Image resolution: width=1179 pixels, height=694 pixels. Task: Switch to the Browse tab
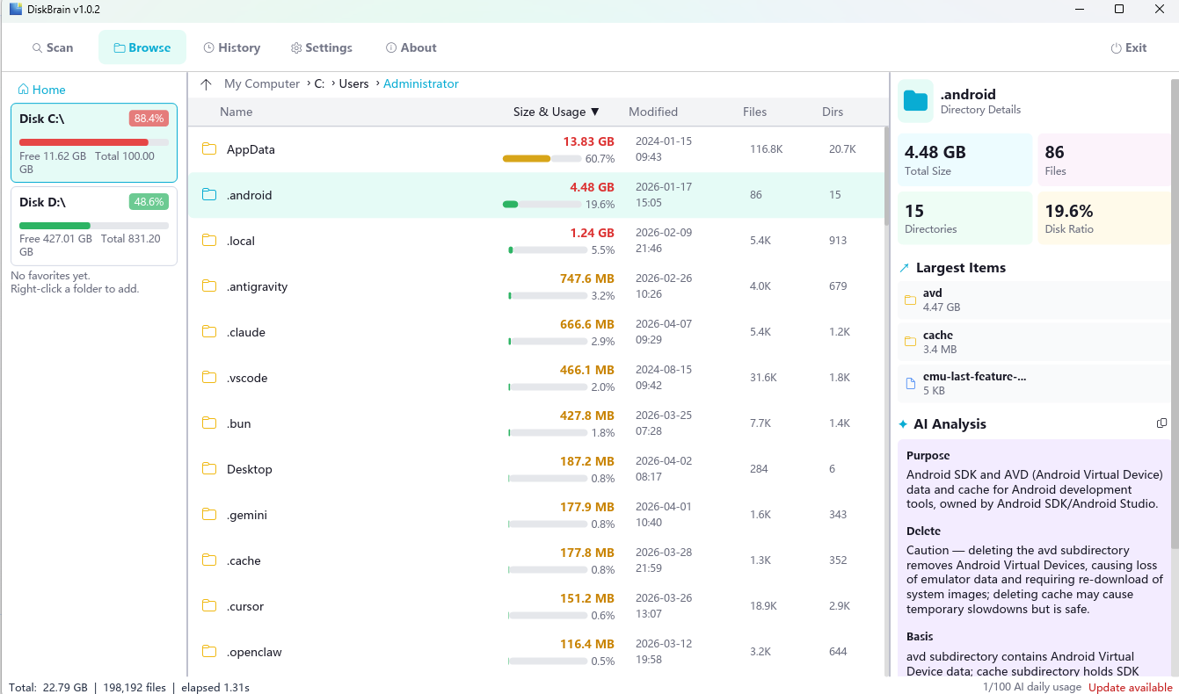tap(142, 47)
